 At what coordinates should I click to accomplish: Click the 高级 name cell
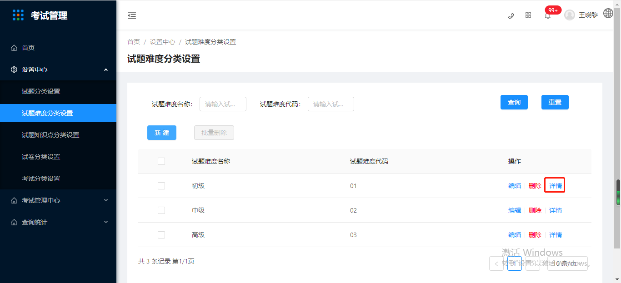coord(198,235)
